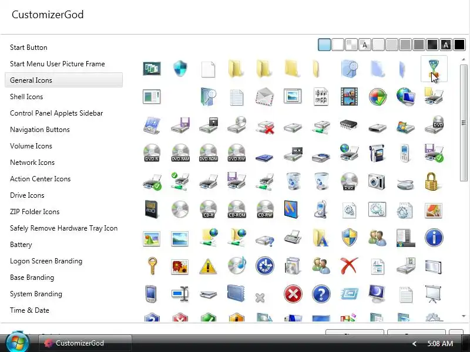Screen dimensions: 470x352
Task: Select System Branding category
Action: point(36,294)
